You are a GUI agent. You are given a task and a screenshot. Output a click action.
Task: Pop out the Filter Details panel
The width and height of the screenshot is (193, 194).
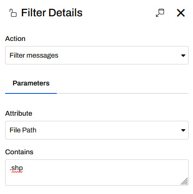[160, 13]
